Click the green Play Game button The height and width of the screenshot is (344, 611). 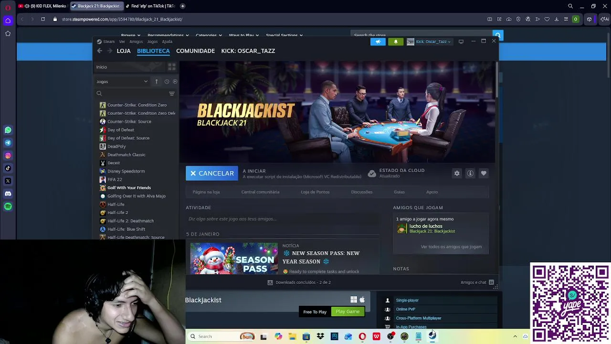[348, 312]
